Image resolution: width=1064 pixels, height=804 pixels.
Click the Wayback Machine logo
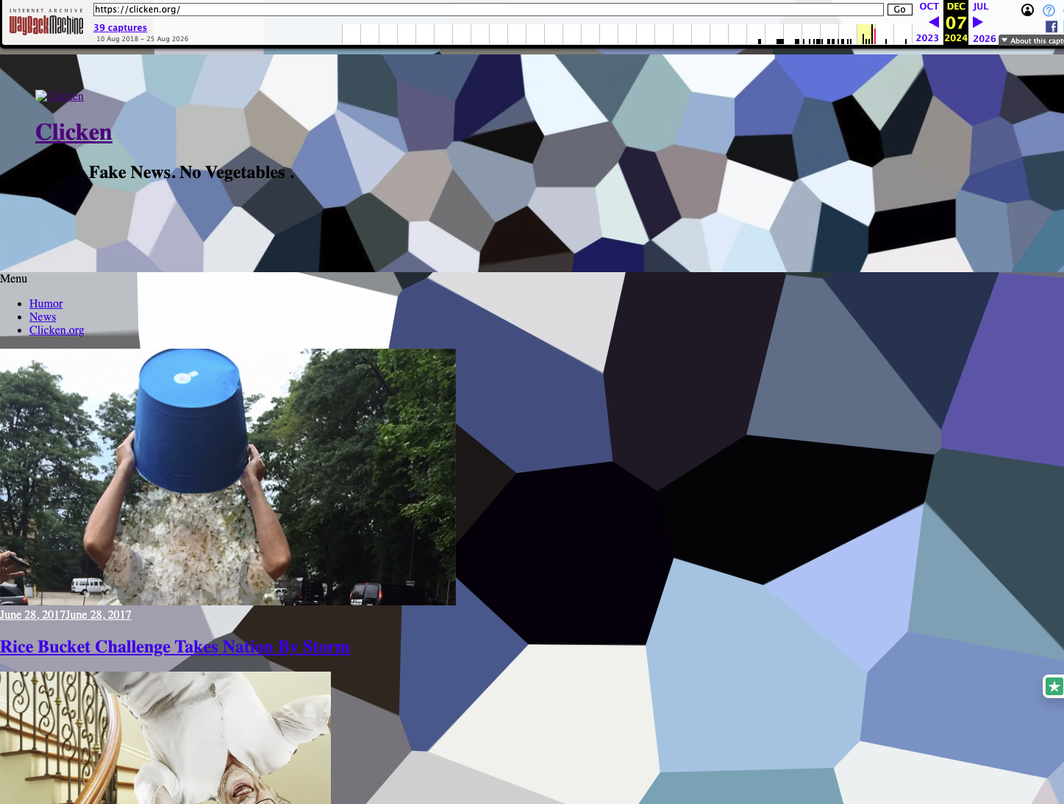coord(46,24)
